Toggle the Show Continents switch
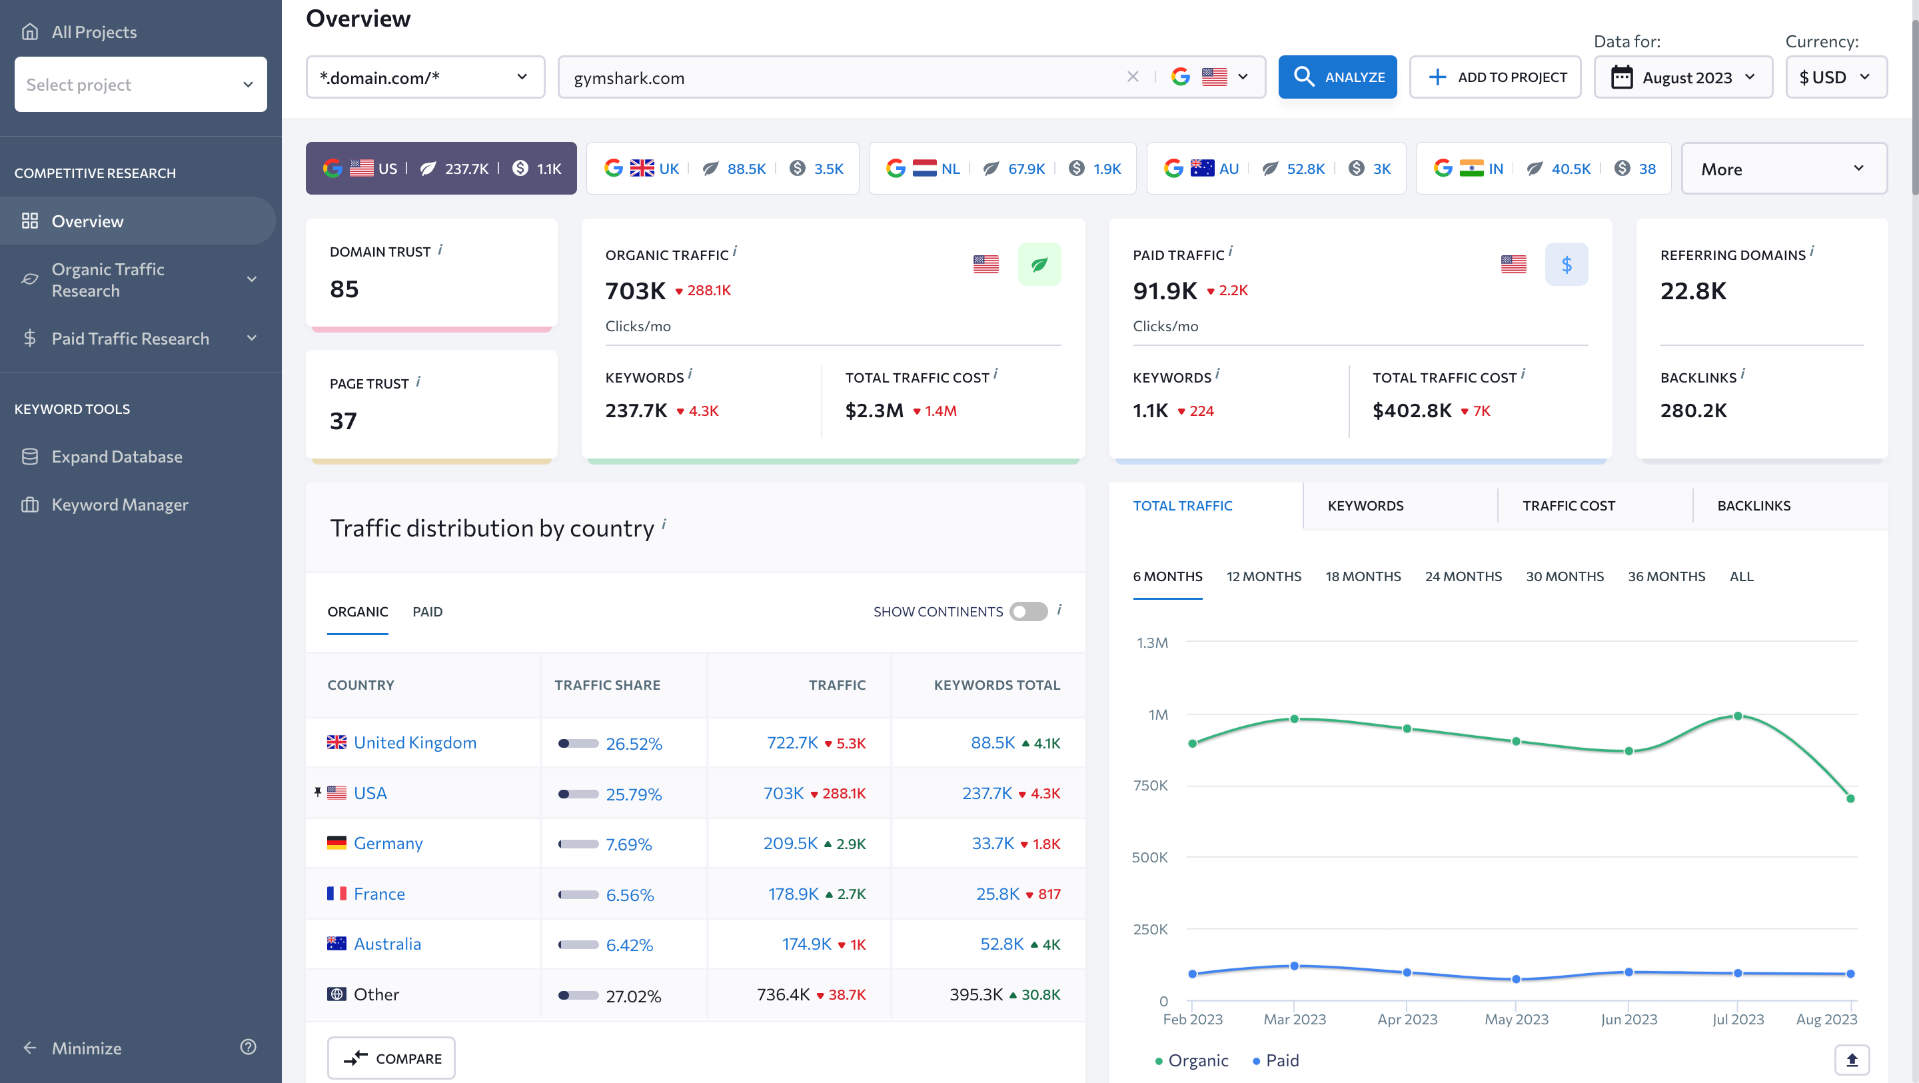Viewport: 1919px width, 1083px height. coord(1028,611)
